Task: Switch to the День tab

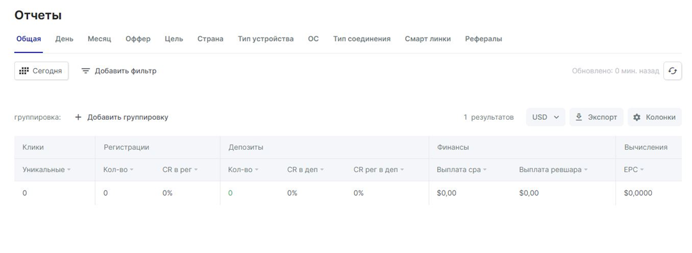Action: 65,39
